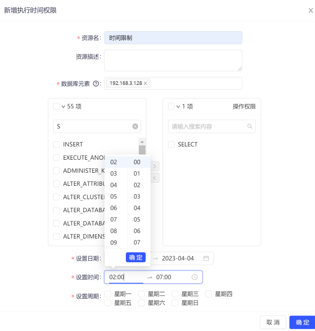The image size is (315, 331).
Task: Click the 数据库元素 selection field
Action: [x=173, y=83]
